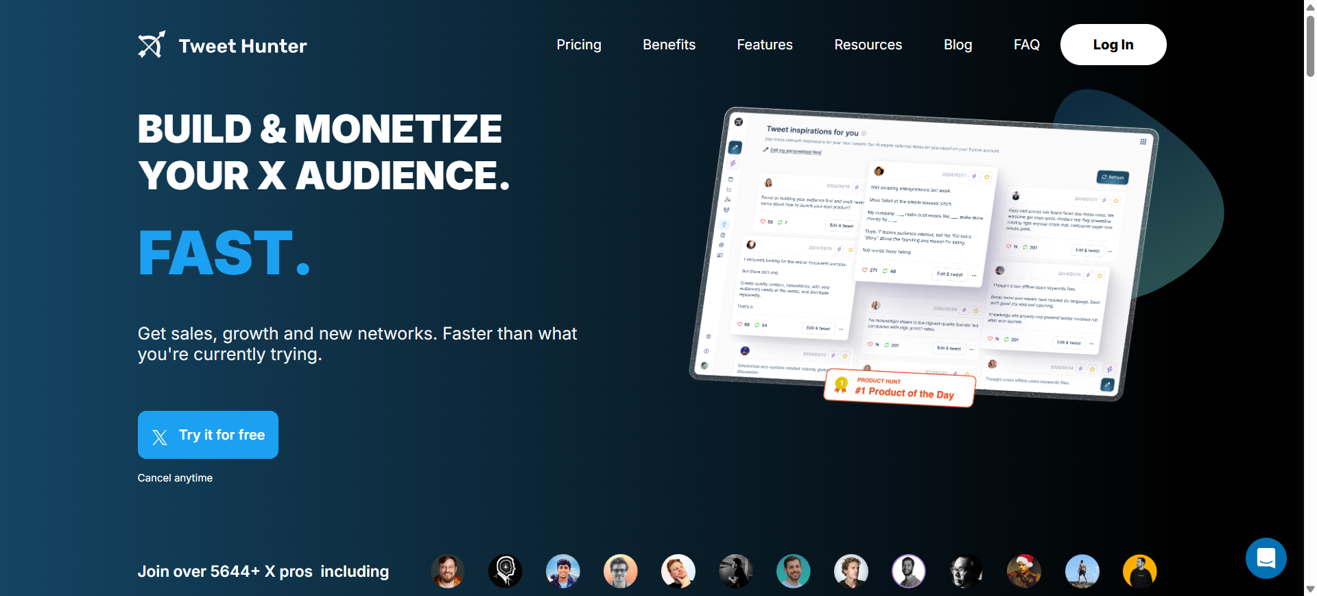
Task: Visit the Blog page
Action: (958, 45)
